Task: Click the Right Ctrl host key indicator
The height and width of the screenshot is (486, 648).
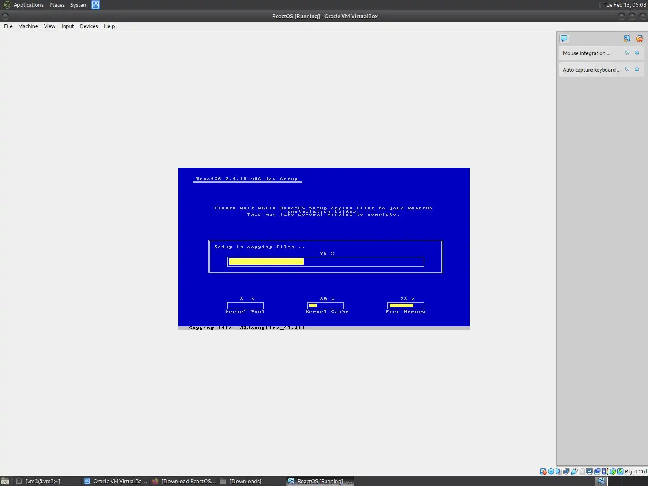Action: click(636, 471)
